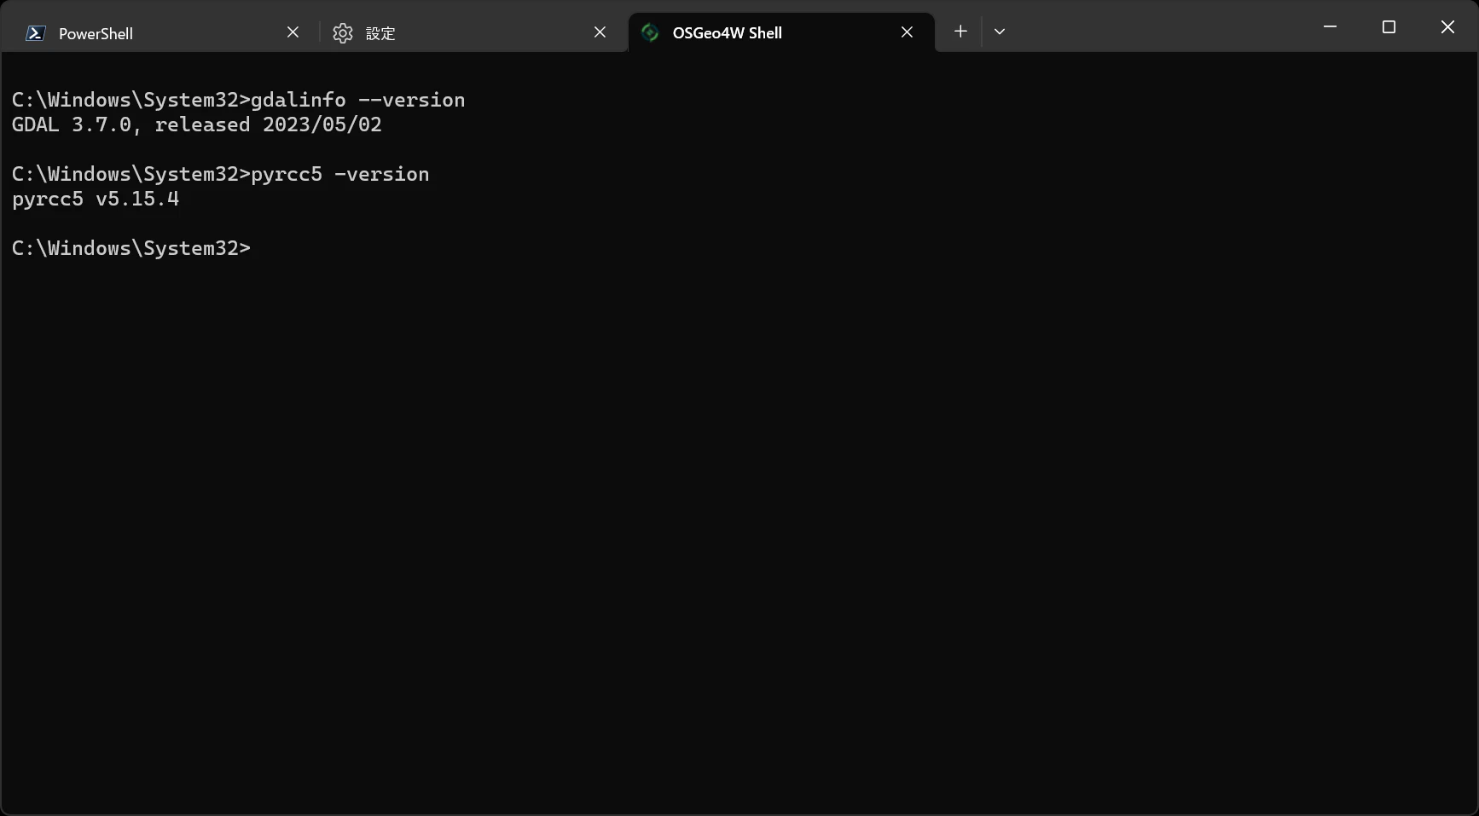Switch to the 設定 tab
The width and height of the screenshot is (1479, 816).
tap(472, 32)
